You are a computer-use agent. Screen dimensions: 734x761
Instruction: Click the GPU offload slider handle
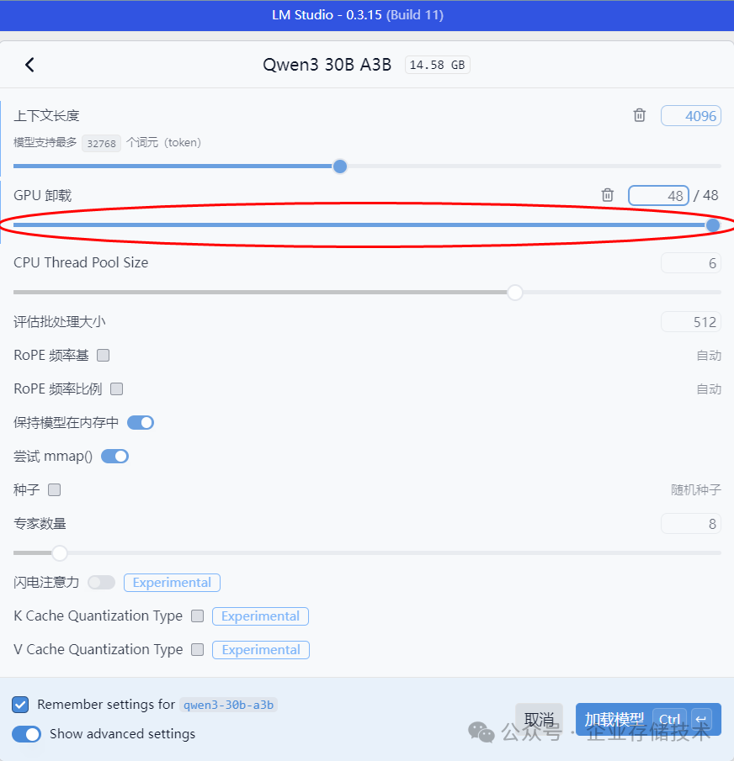click(x=713, y=225)
